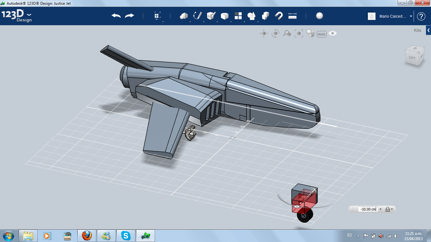Open the Material sphere tool
The height and width of the screenshot is (242, 431).
pyautogui.click(x=320, y=16)
